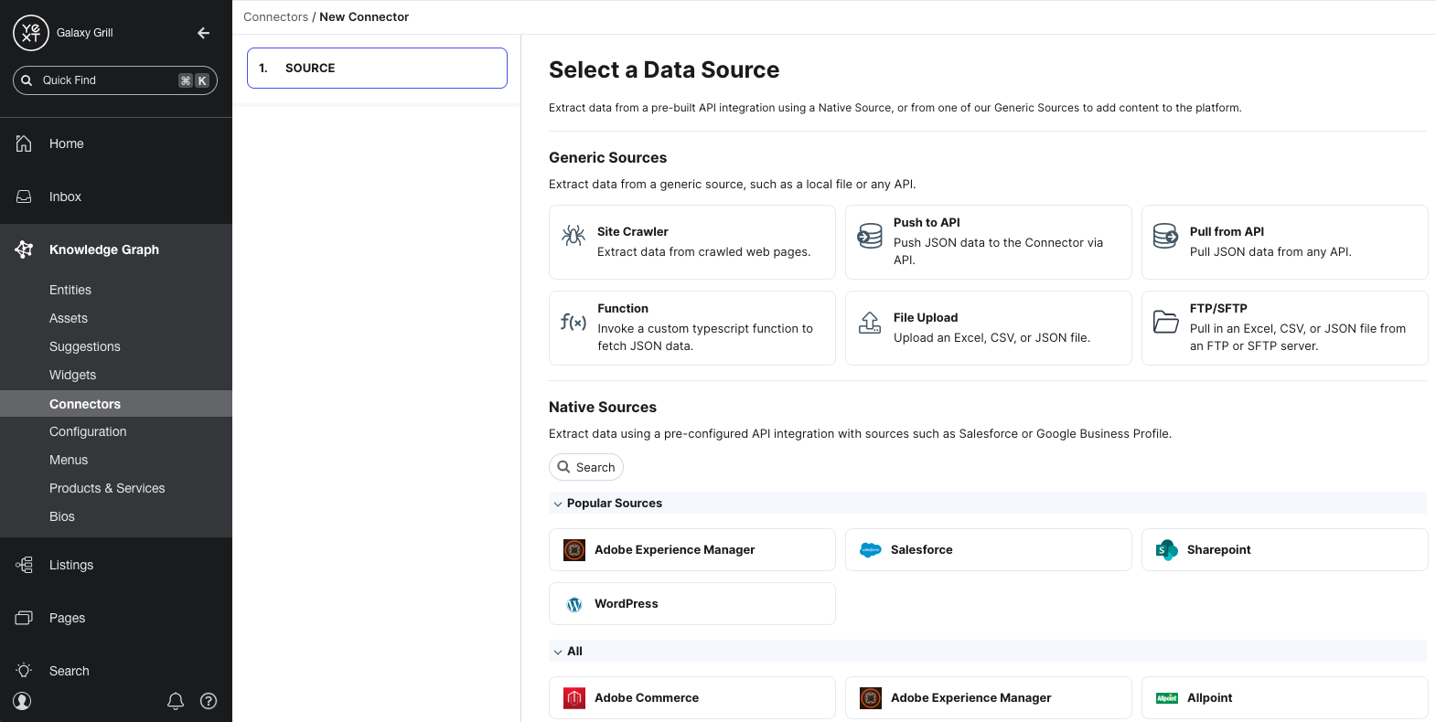Open the Home icon in sidebar
The width and height of the screenshot is (1436, 722).
pyautogui.click(x=24, y=143)
